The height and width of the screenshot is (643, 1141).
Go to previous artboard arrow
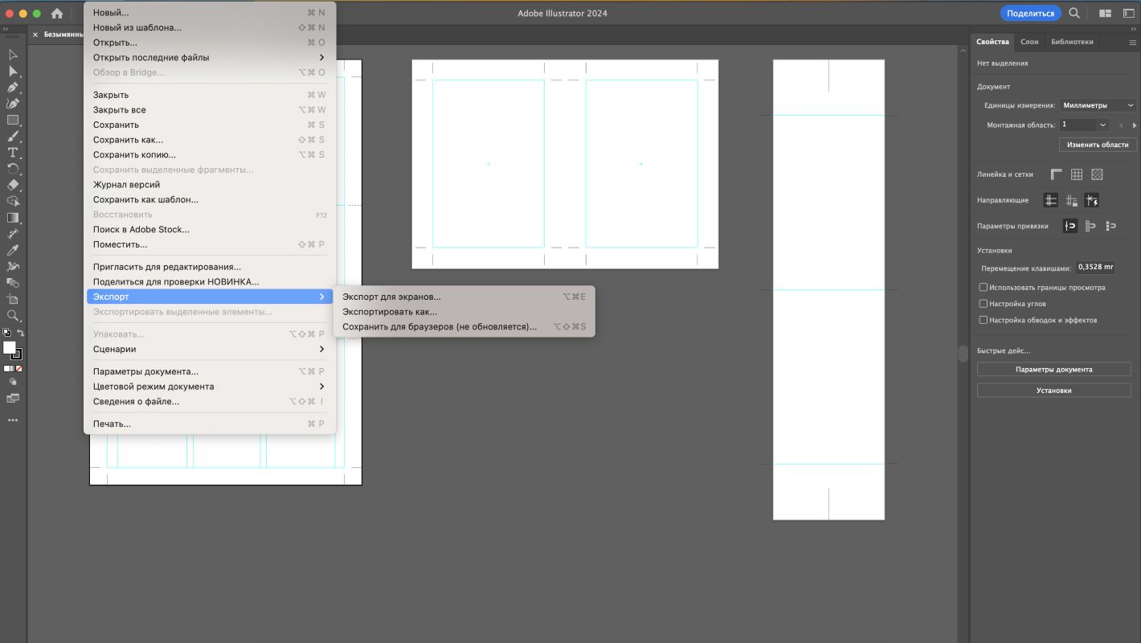[x=1120, y=125]
